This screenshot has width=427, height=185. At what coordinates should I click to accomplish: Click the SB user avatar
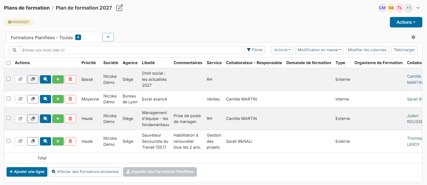tap(391, 8)
